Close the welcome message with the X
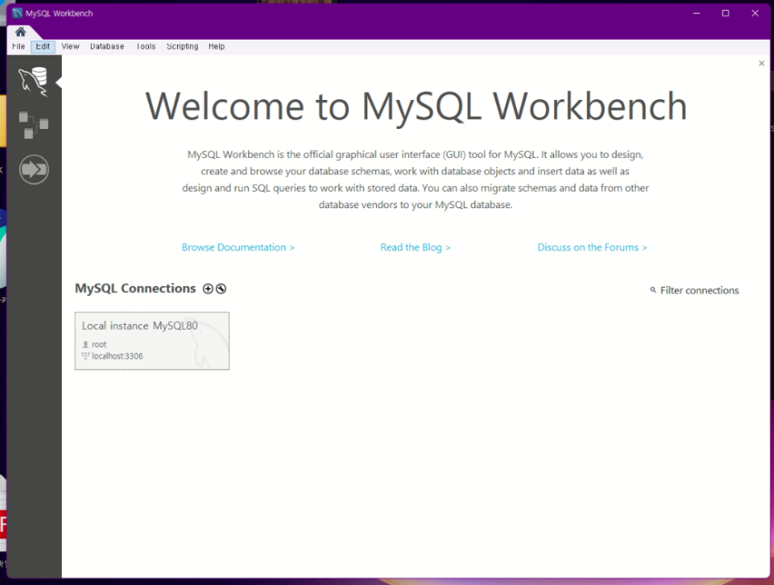This screenshot has width=774, height=585. (x=761, y=63)
